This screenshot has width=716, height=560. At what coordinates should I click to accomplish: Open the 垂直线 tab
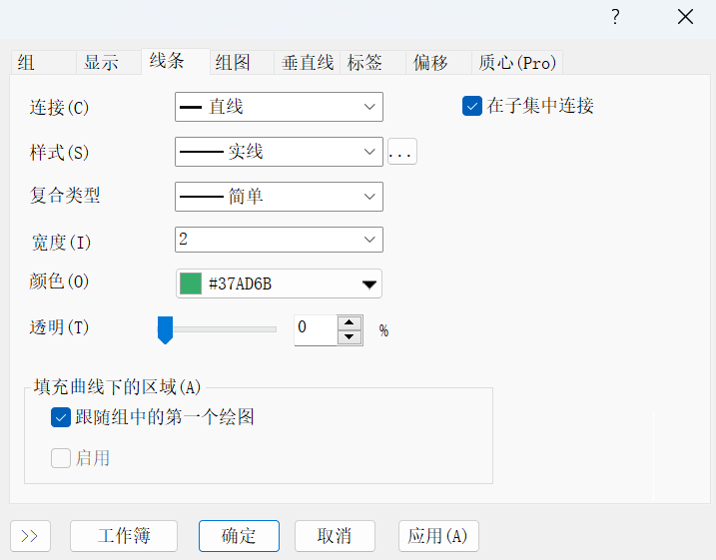(308, 62)
